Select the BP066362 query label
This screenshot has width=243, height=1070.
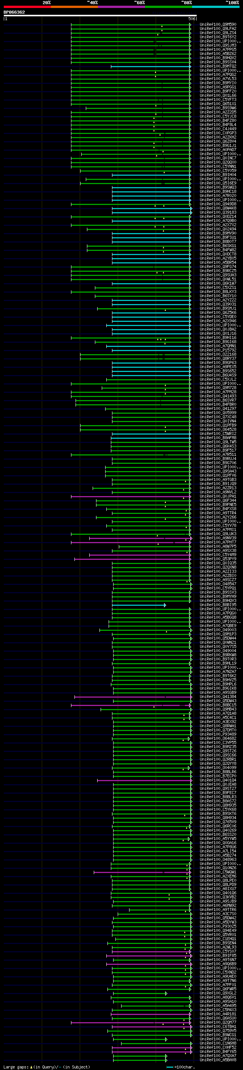point(14,12)
